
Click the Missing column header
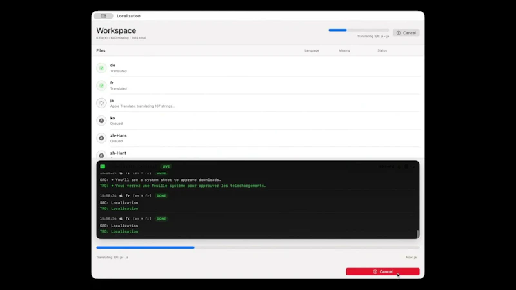344,50
